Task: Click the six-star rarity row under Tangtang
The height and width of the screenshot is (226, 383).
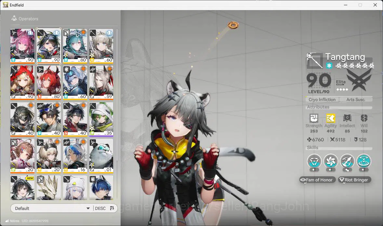Action: (354, 65)
